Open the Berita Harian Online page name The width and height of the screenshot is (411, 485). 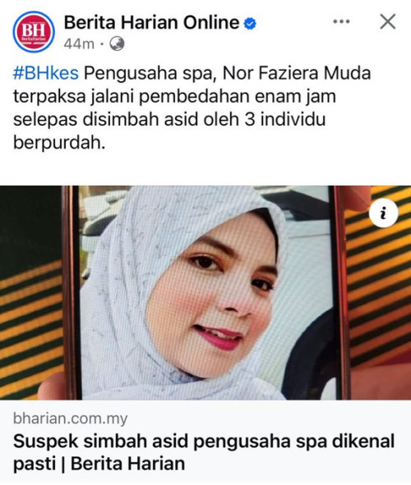pyautogui.click(x=151, y=23)
